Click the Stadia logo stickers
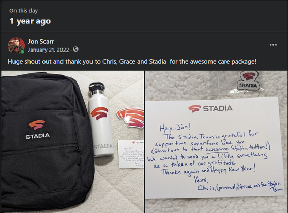The image size is (288, 213). tap(131, 118)
